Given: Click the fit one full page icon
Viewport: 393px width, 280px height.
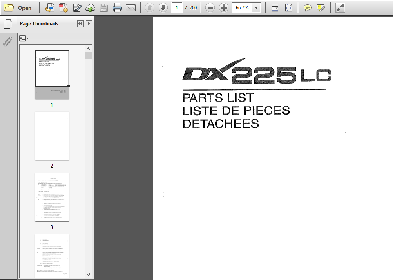Looking at the screenshot, I should [x=288, y=8].
